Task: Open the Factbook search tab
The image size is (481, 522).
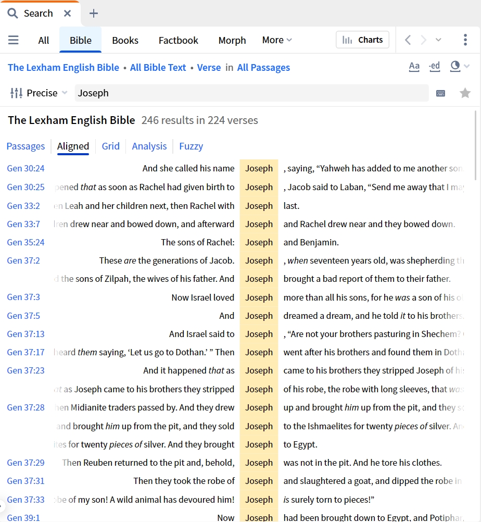Action: point(179,40)
